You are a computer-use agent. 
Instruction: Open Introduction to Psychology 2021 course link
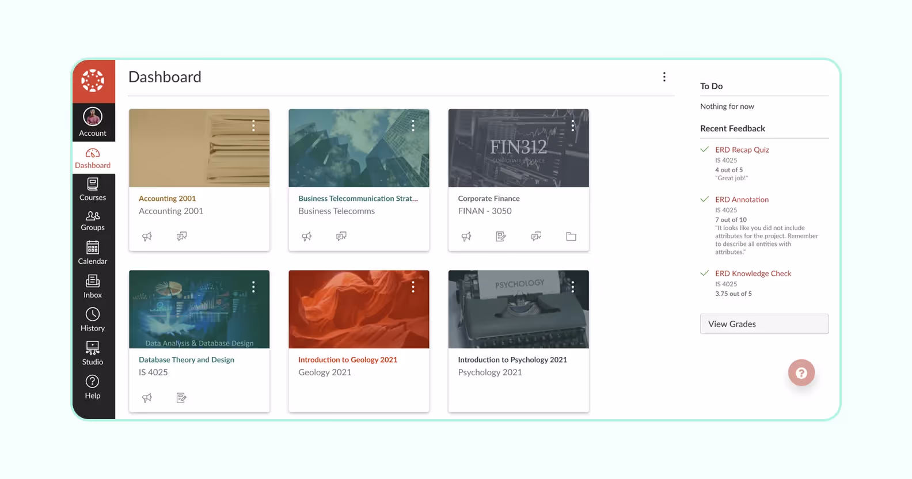pyautogui.click(x=512, y=359)
